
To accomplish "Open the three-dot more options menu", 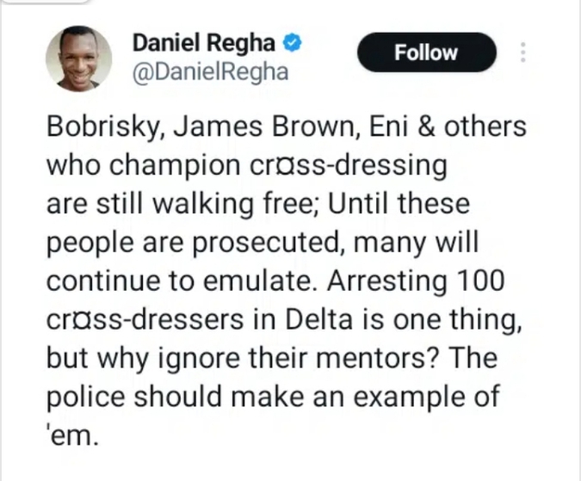I will [x=522, y=52].
